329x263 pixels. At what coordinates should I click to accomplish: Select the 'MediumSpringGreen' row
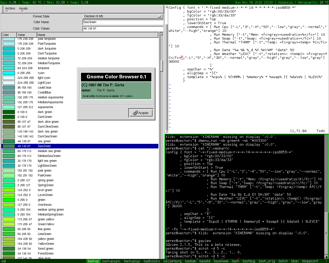80,214
